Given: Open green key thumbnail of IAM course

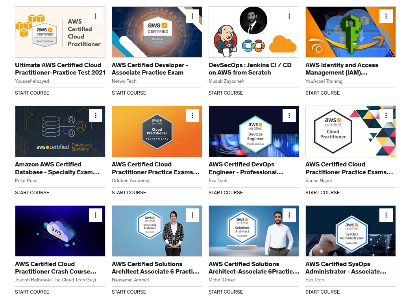Looking at the screenshot, I should pos(351,32).
